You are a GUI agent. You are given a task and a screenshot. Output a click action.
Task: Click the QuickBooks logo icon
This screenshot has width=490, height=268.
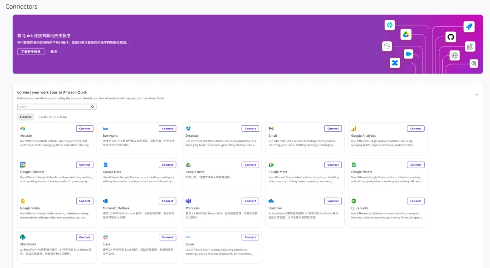354,201
